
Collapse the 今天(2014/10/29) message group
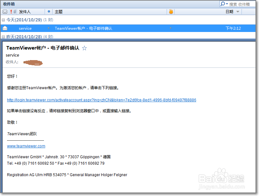coord(3,20)
